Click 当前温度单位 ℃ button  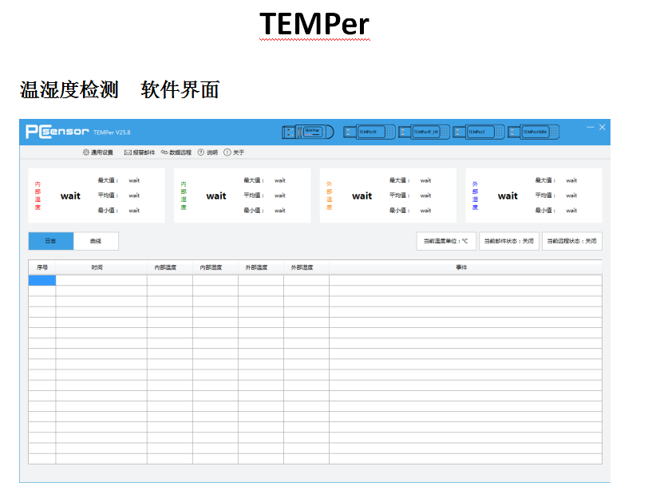click(446, 241)
